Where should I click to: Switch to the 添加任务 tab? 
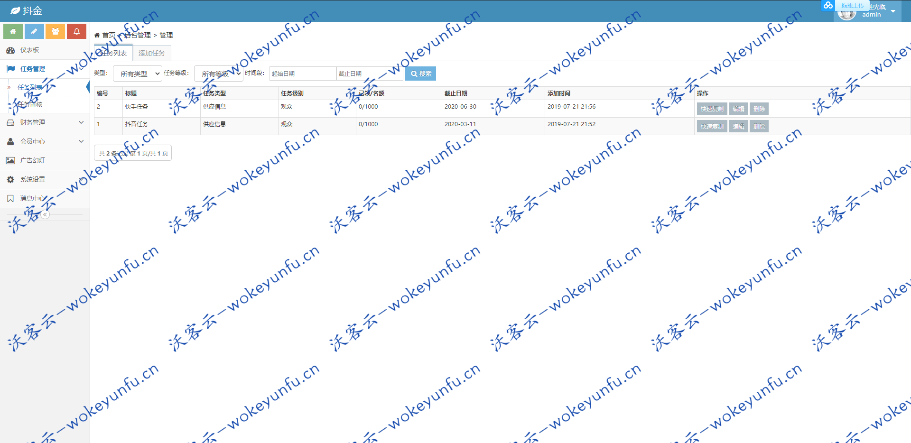click(x=152, y=53)
